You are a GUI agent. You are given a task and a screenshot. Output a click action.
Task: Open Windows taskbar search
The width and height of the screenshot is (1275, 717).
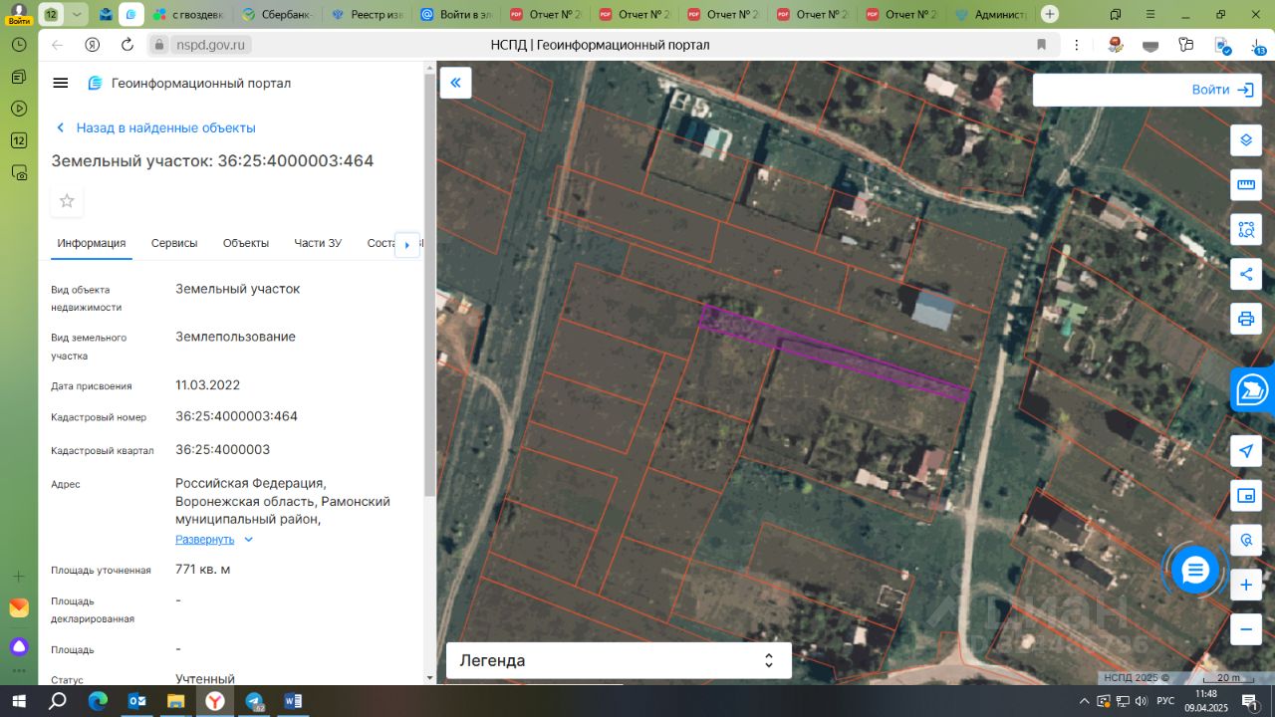click(59, 701)
